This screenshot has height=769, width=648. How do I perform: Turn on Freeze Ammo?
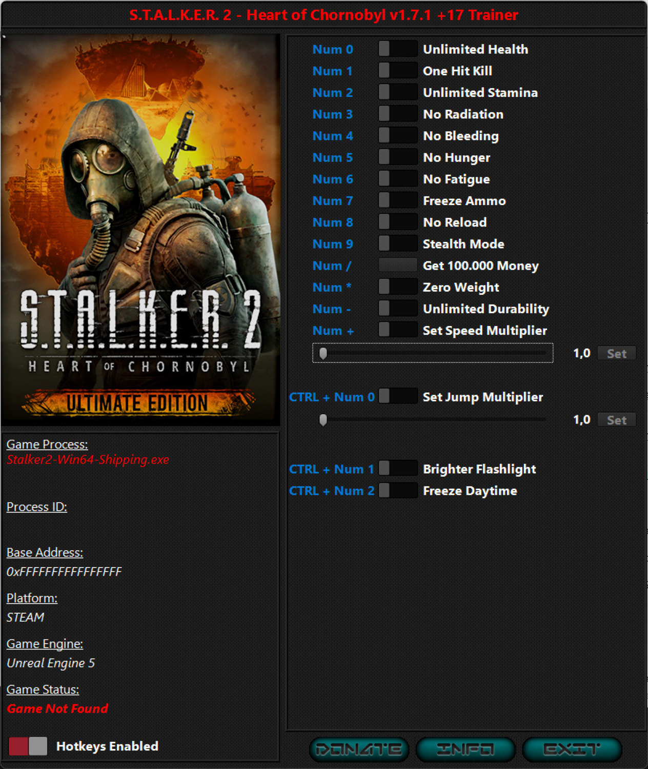(x=397, y=200)
